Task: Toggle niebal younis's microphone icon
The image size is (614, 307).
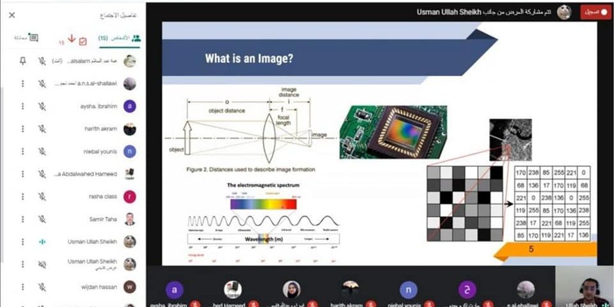Action: (x=42, y=152)
